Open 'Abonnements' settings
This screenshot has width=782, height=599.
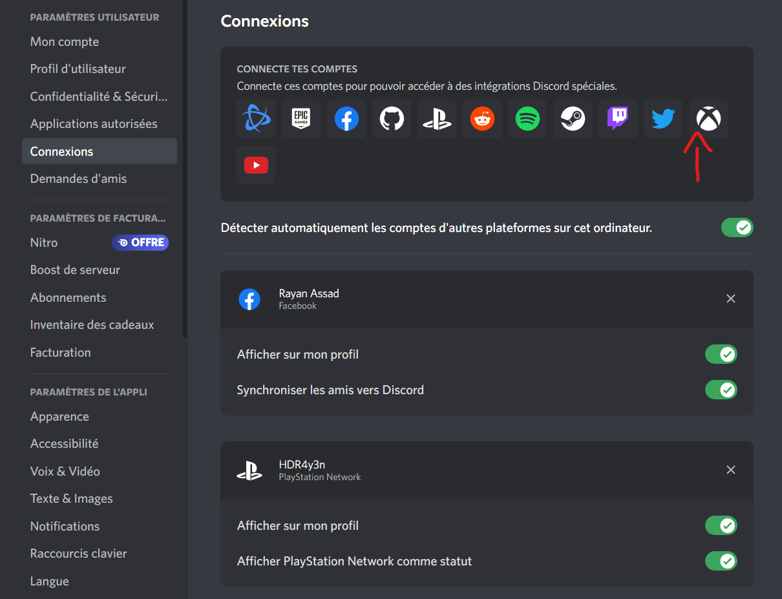pos(100,298)
